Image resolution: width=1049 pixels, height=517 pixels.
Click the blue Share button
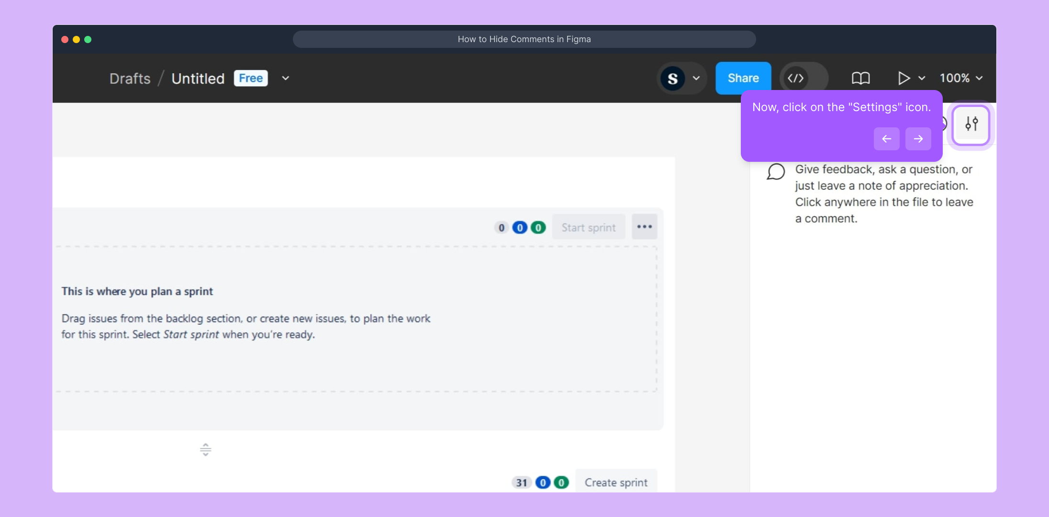click(x=743, y=78)
